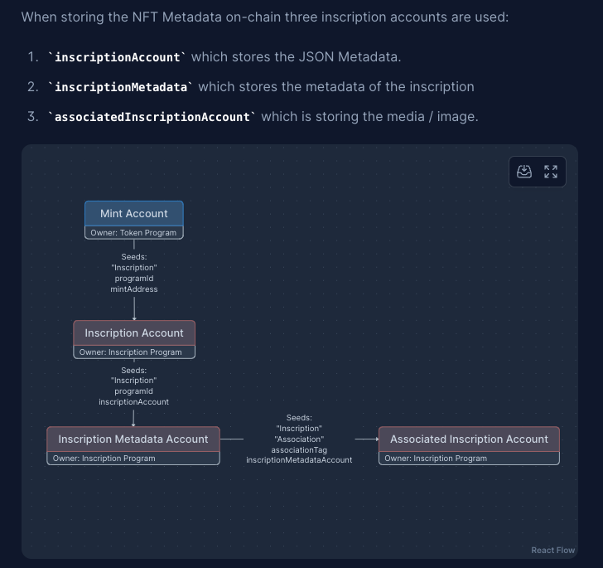The width and height of the screenshot is (603, 568).
Task: Click the Owner: Token Program label
Action: [133, 233]
